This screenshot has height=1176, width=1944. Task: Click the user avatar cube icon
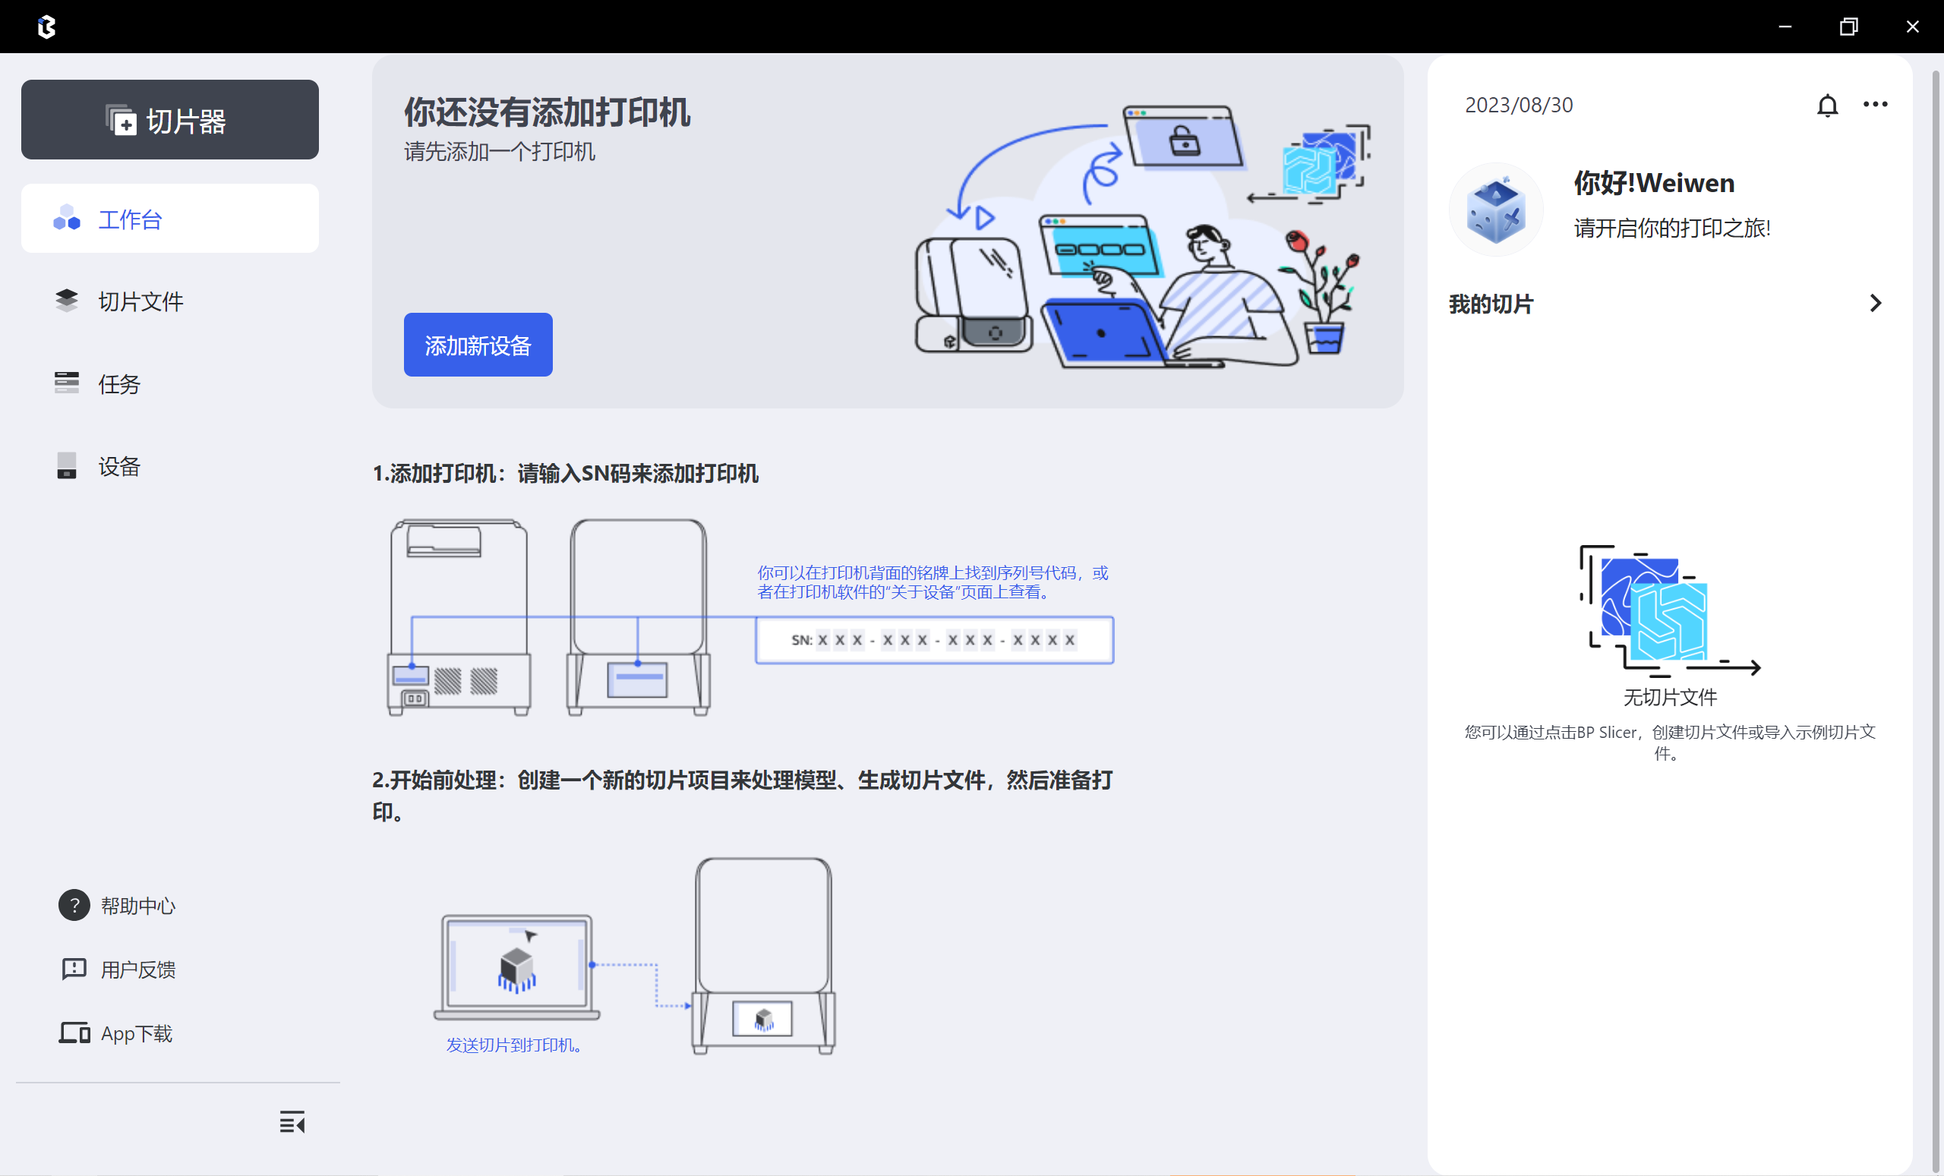(1495, 210)
